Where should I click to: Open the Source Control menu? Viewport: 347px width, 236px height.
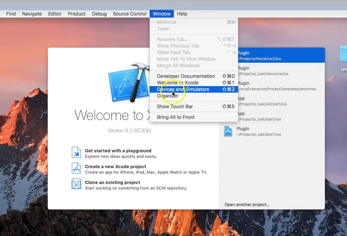pos(130,14)
